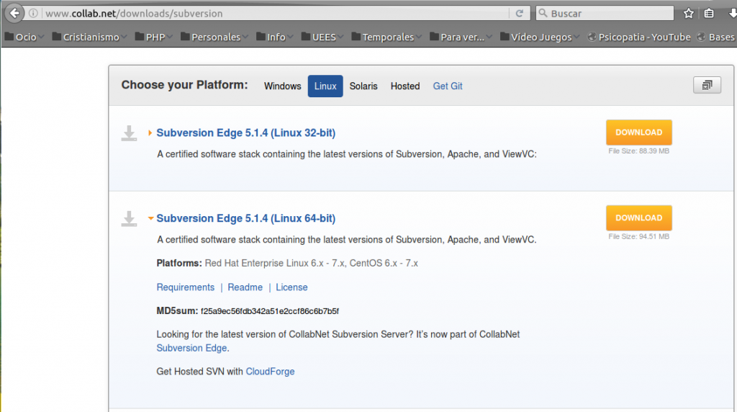
Task: Follow the Subversion Edge link in paragraph
Action: [191, 348]
